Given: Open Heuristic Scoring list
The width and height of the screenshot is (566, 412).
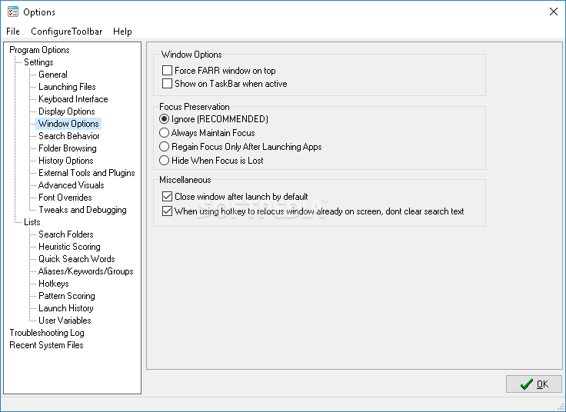Looking at the screenshot, I should coord(70,247).
